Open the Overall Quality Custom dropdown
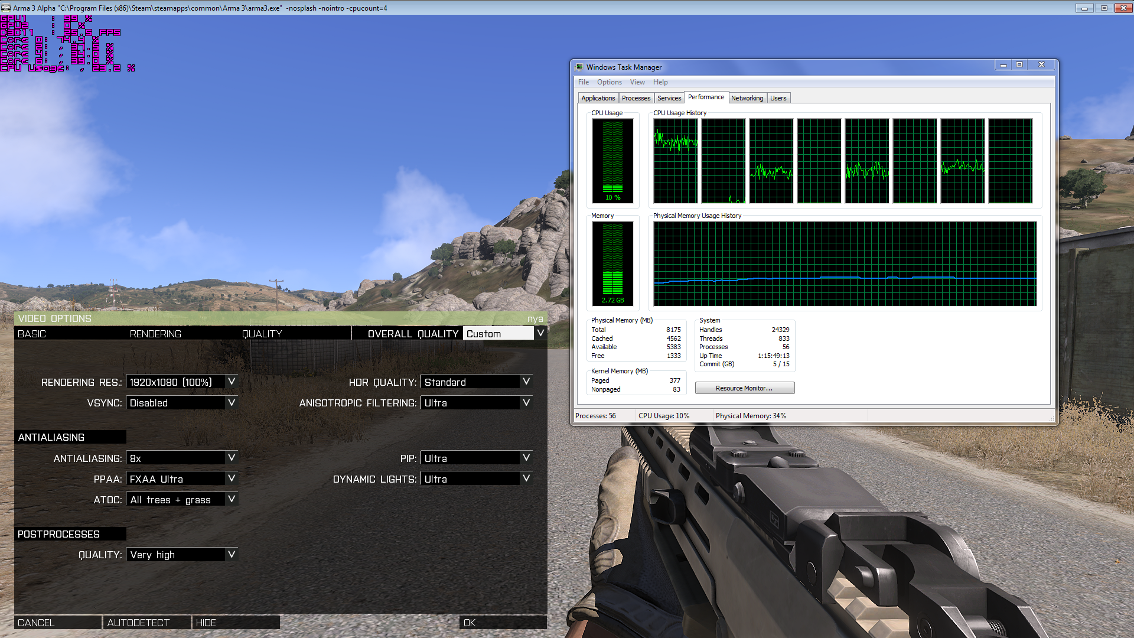The image size is (1134, 638). [x=504, y=334]
